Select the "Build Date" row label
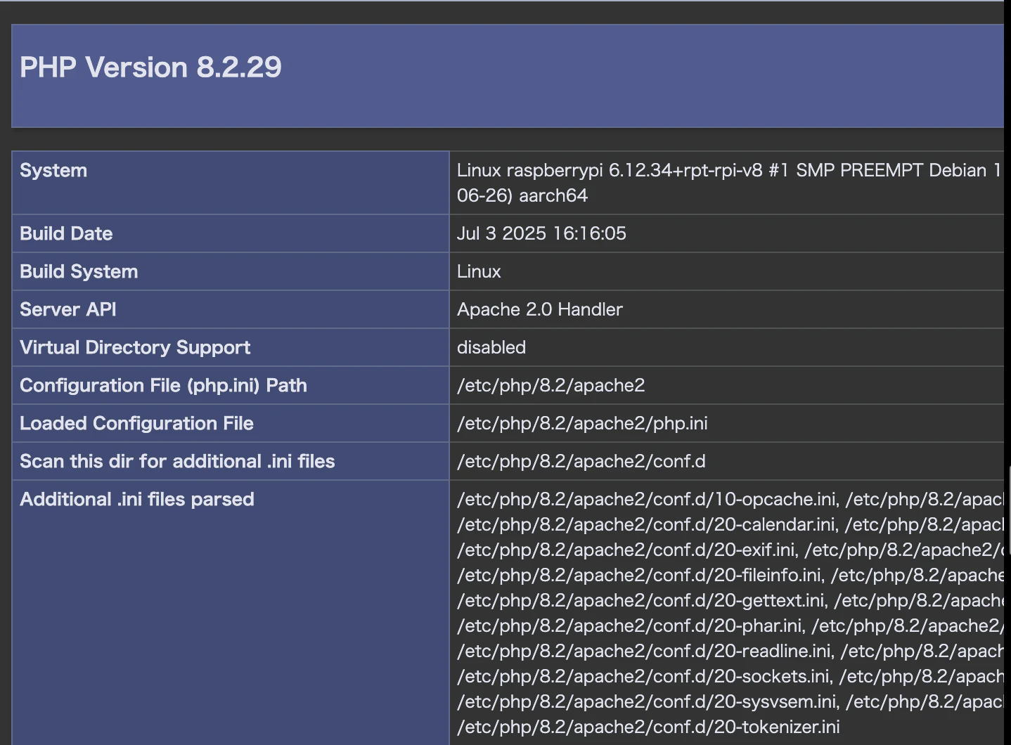The image size is (1011, 745). coord(66,233)
